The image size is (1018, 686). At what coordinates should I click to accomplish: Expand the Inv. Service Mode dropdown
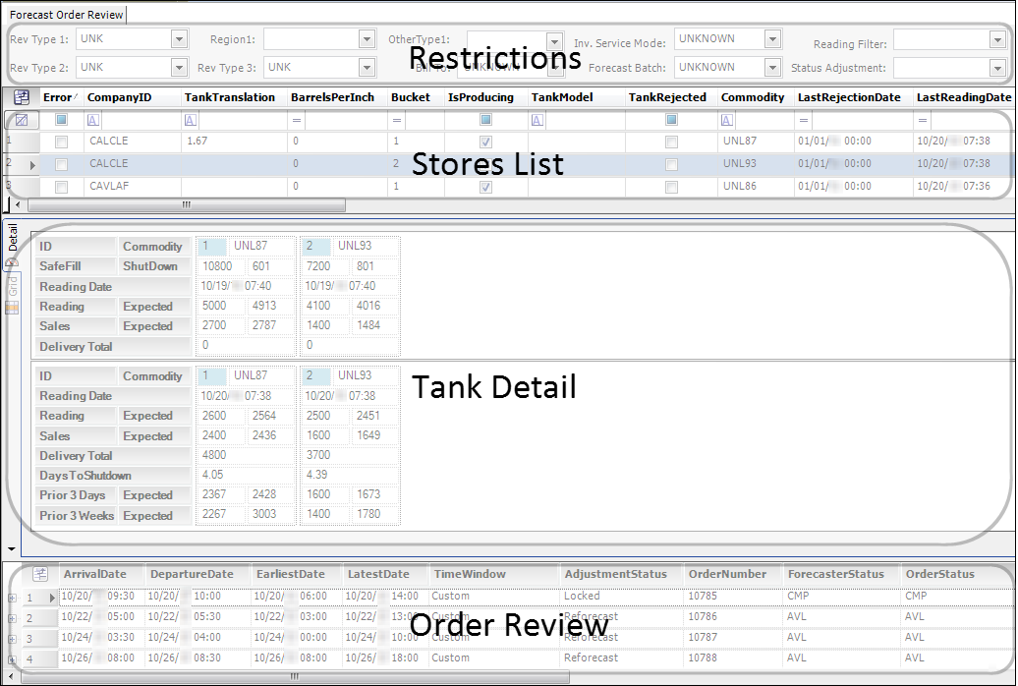tap(772, 39)
